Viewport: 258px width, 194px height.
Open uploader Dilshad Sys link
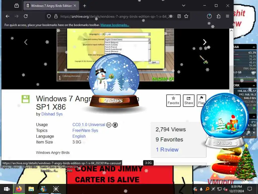[52, 114]
